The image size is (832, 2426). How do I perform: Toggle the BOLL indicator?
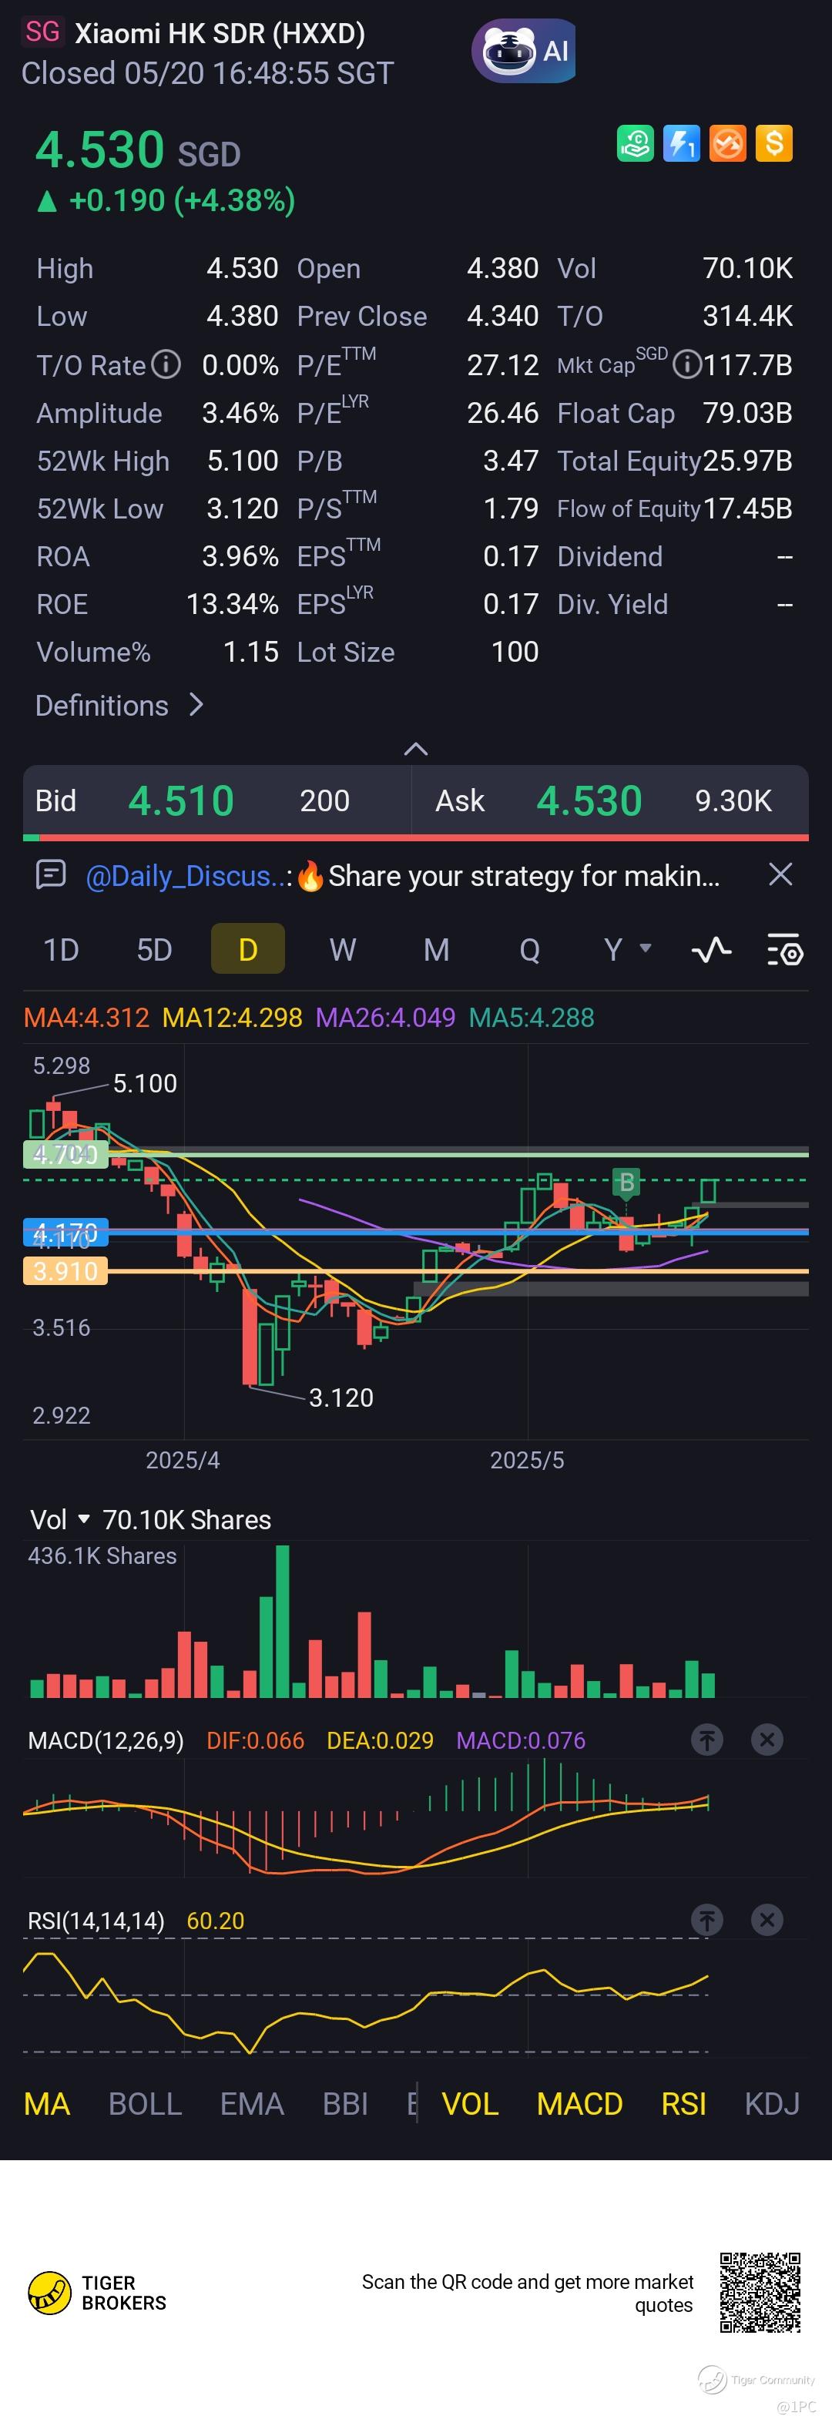(x=145, y=2104)
